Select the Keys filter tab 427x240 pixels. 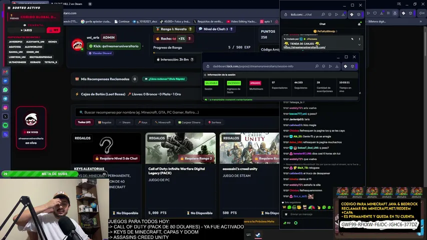(143, 122)
